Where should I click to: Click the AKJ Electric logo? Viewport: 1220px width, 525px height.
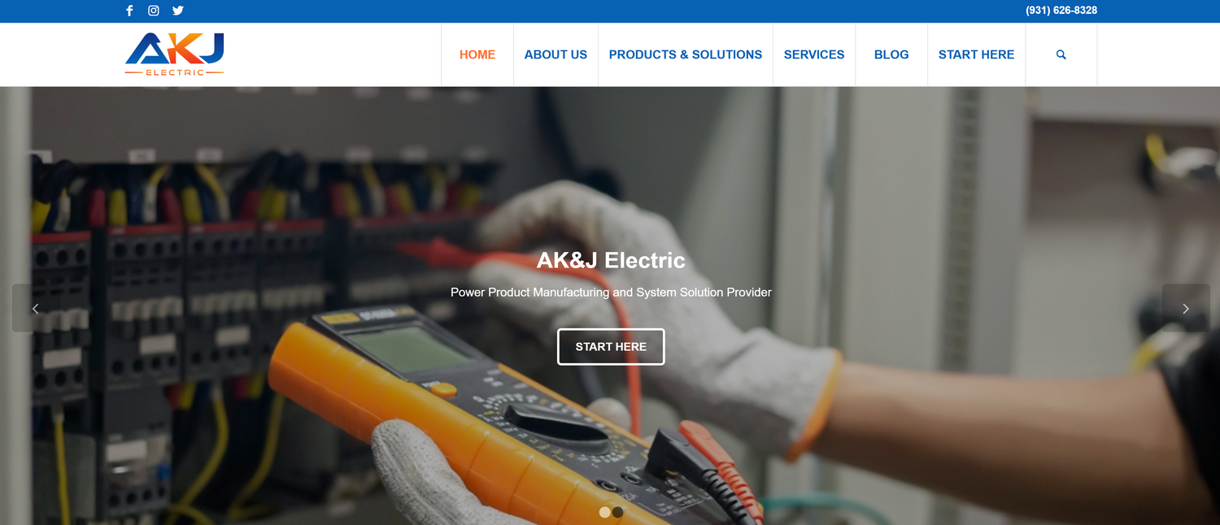pyautogui.click(x=175, y=54)
